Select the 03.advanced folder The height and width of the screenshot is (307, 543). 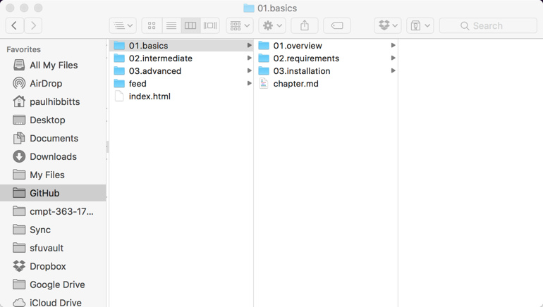[181, 71]
